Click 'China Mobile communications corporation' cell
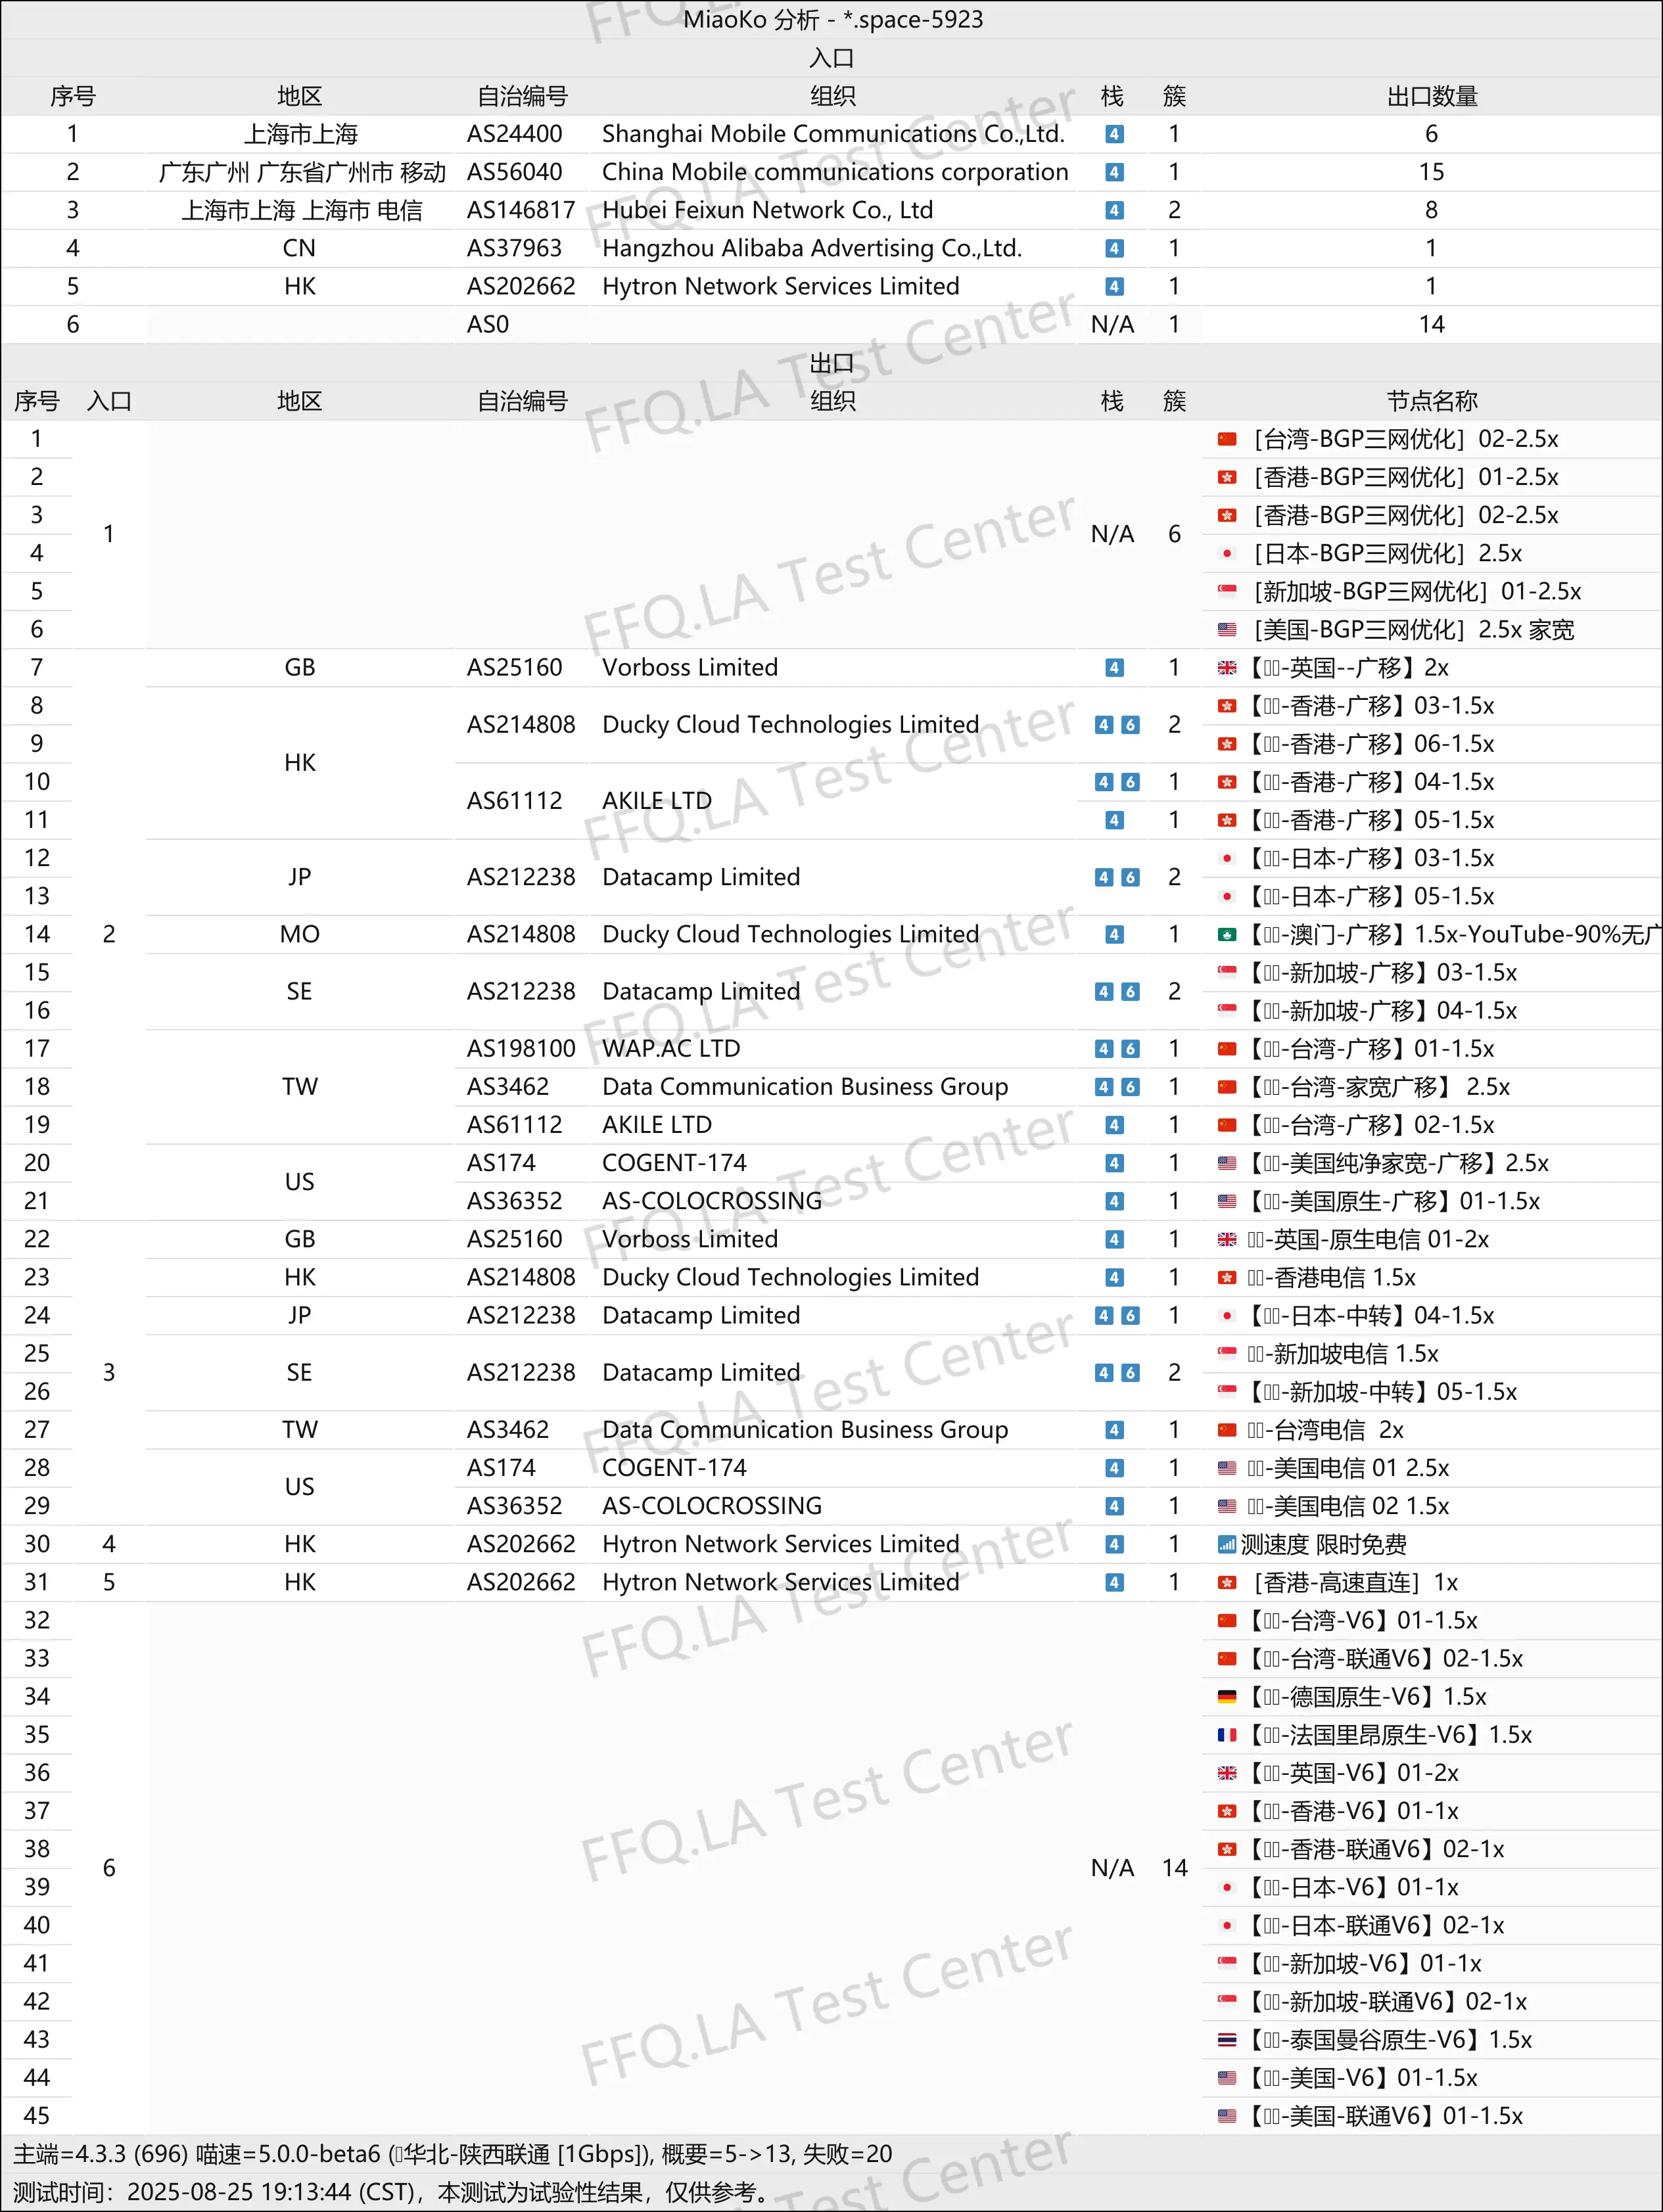Screen dimensions: 1663x2212 pos(835,172)
